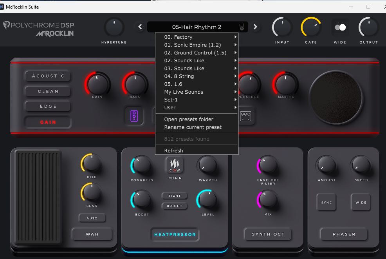The width and height of the screenshot is (386, 259).
Task: Expand the 02. Sounds Like submenu
Action: (197, 61)
